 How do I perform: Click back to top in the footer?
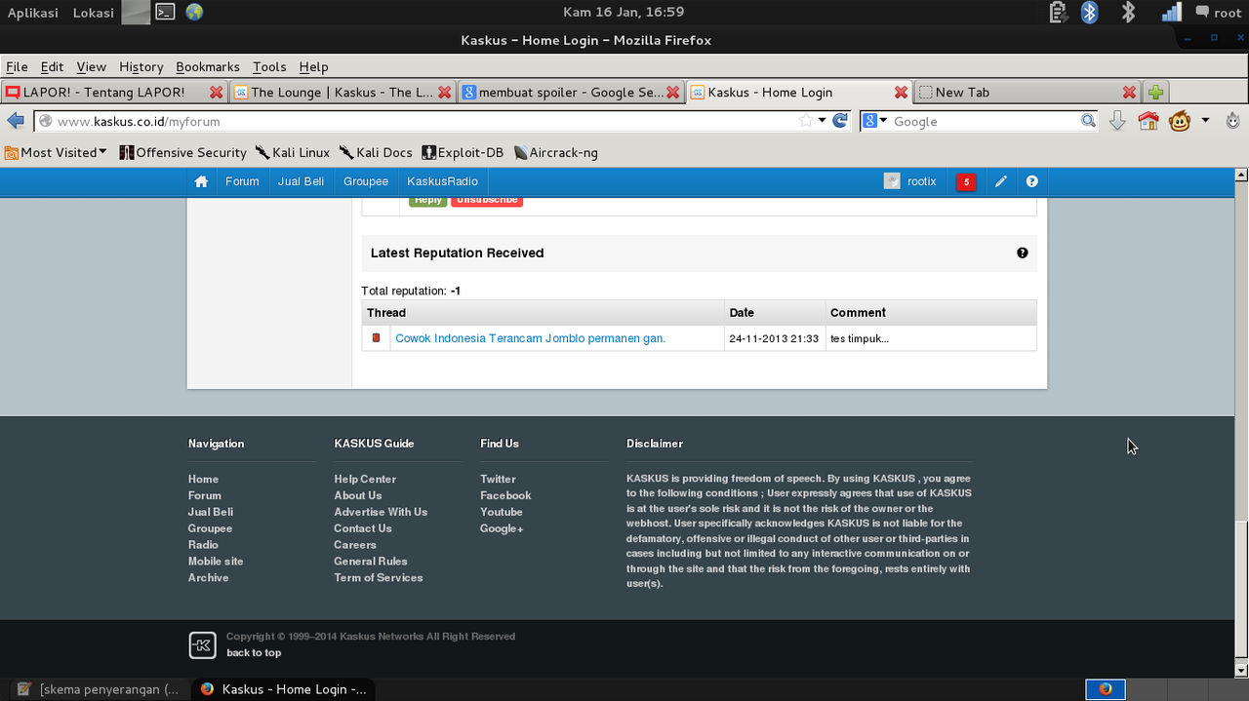coord(254,652)
